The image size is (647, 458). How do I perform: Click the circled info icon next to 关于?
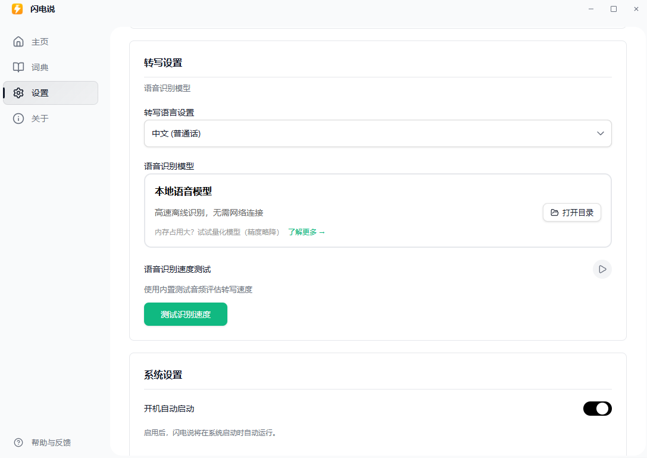(x=18, y=118)
